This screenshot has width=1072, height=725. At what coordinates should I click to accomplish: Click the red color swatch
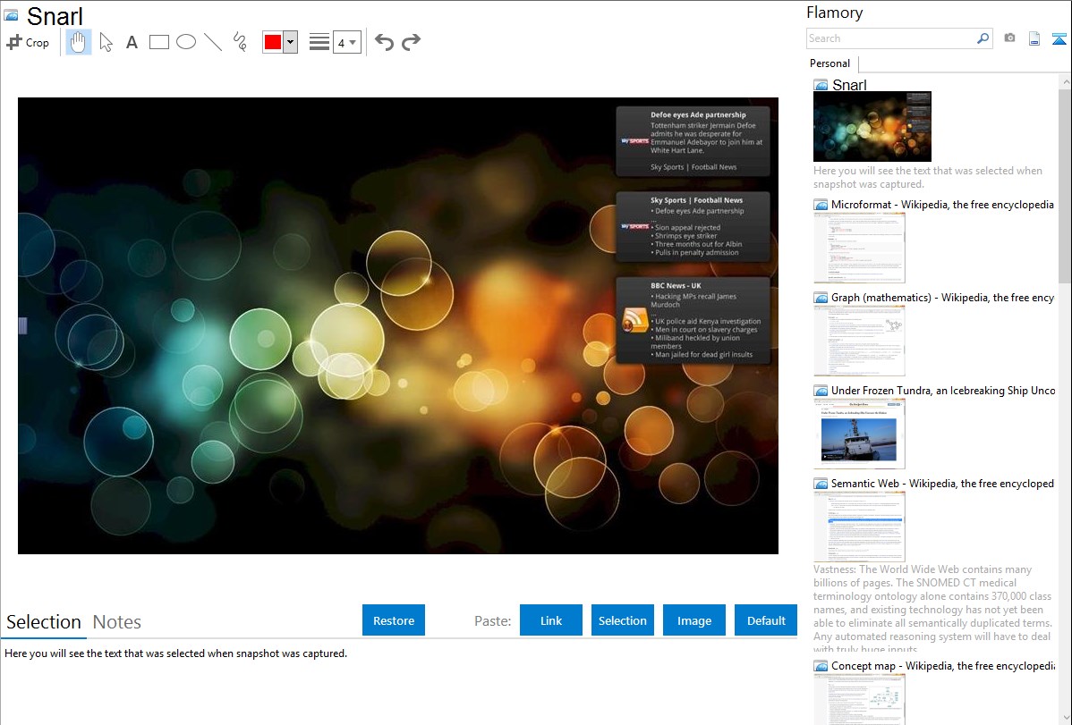point(273,42)
